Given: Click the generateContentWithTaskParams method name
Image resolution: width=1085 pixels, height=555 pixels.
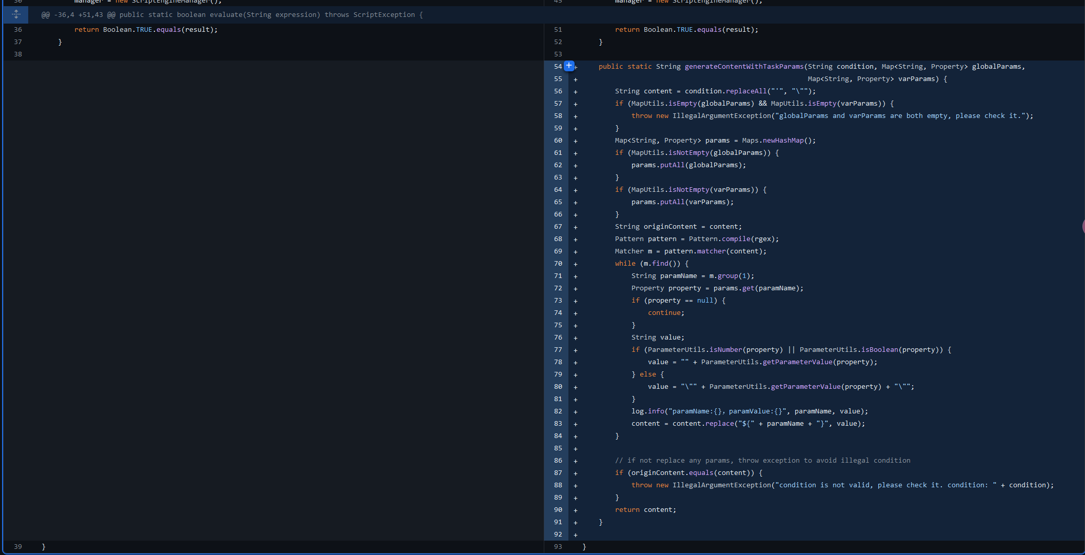Looking at the screenshot, I should click(744, 67).
